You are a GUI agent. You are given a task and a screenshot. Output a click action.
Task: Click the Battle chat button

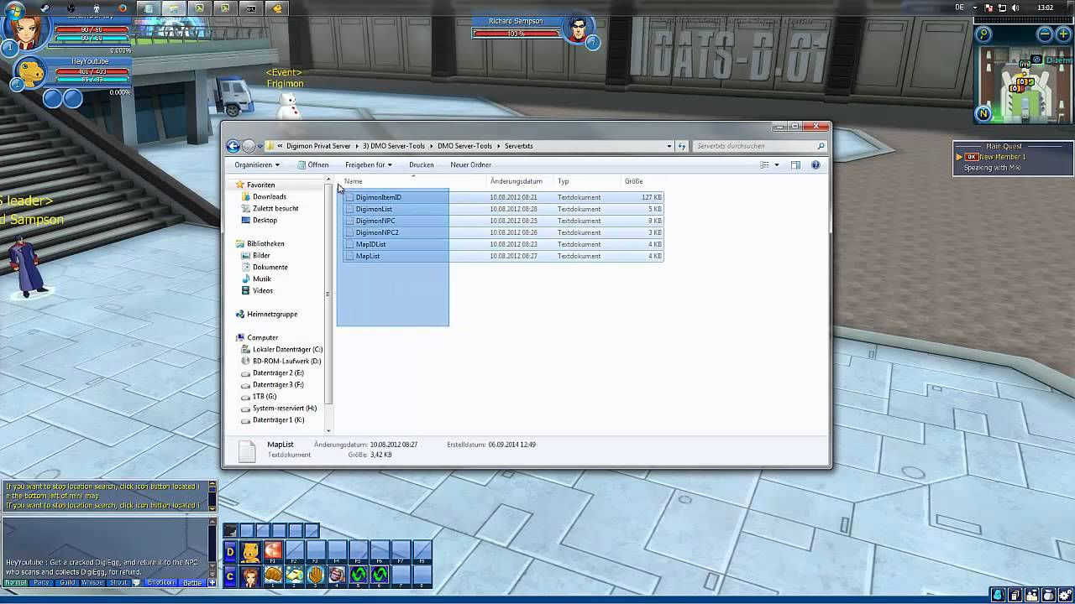192,582
